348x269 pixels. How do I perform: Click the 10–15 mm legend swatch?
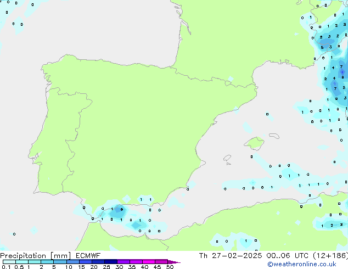(x=72, y=262)
